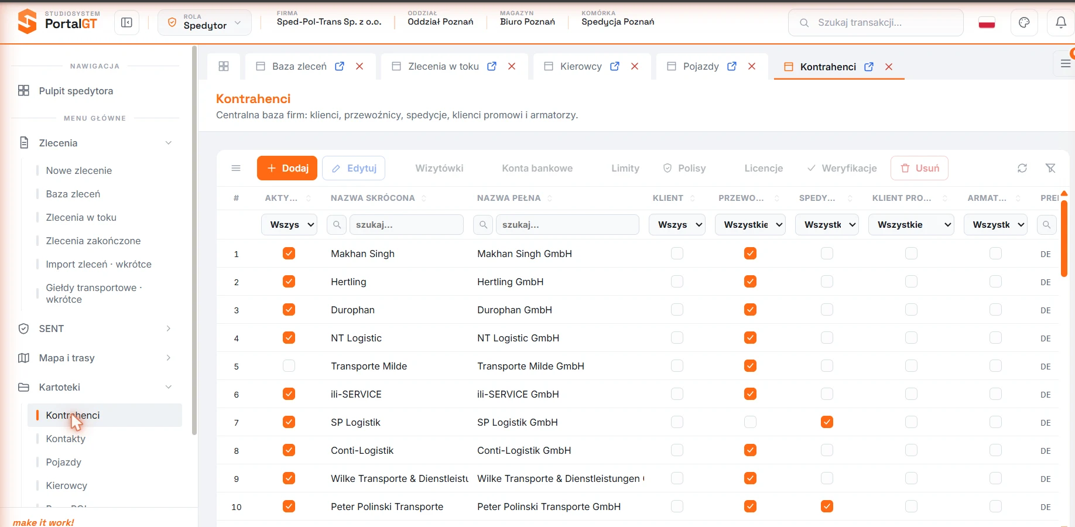Switch to the Baza zleceń tab
1075x527 pixels.
point(299,66)
